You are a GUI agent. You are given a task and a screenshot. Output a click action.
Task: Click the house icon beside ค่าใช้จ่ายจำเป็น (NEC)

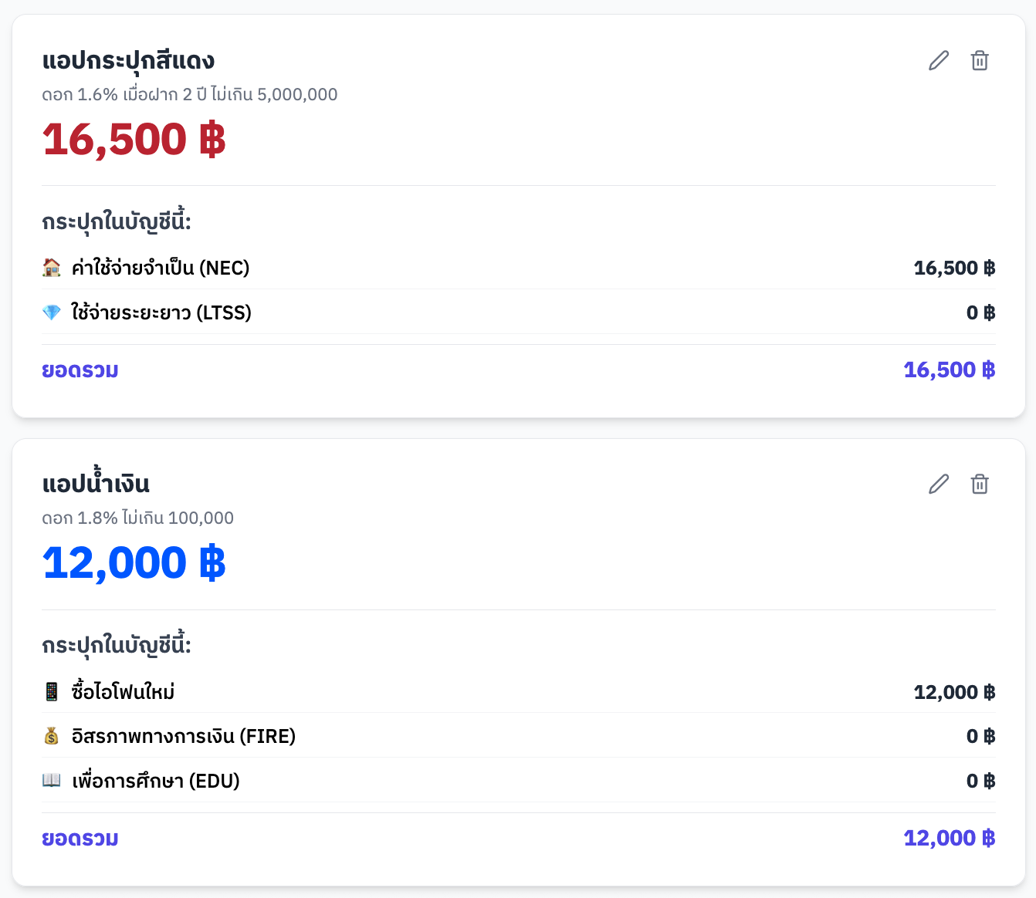tap(52, 268)
